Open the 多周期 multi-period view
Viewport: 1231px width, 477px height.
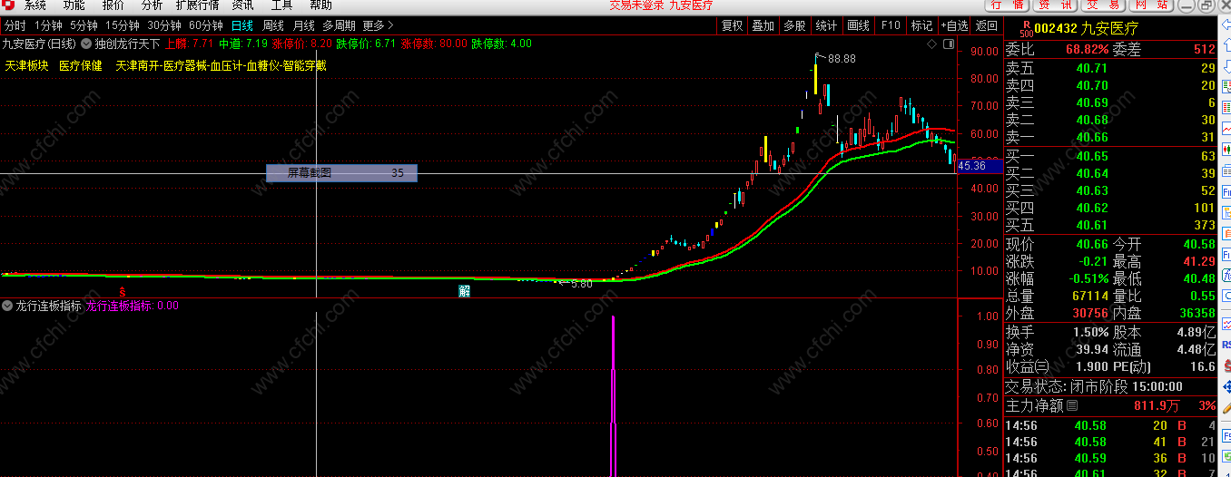coord(340,25)
